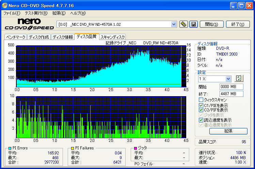Image resolution: width=255 pixels, height=169 pixels.
Task: Toggle the ジッタを表示 checkbox
Action: [x=201, y=115]
